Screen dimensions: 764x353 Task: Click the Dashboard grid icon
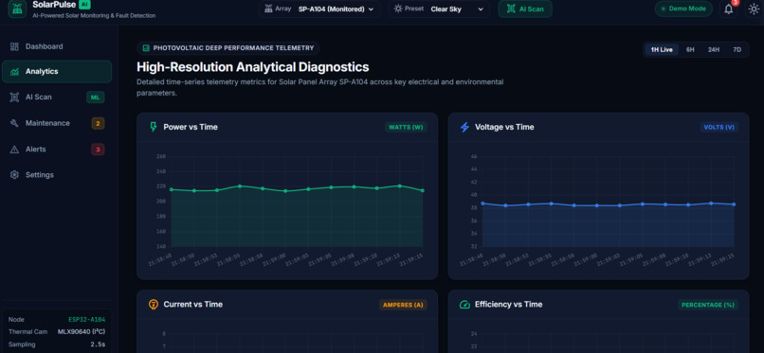[x=14, y=46]
